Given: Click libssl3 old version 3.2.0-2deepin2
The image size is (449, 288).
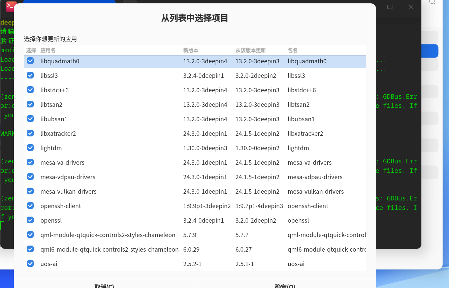Looking at the screenshot, I should (256, 76).
